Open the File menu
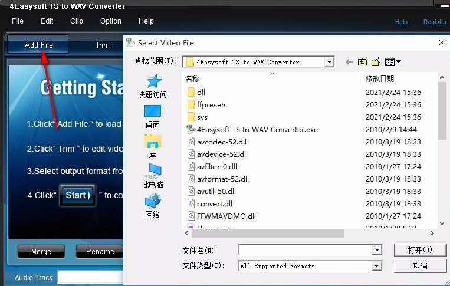The height and width of the screenshot is (286, 450). 18,21
